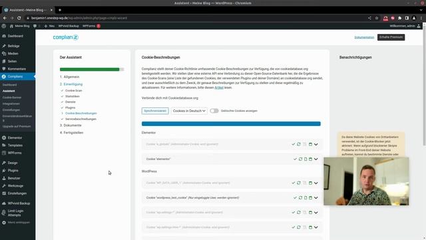This screenshot has height=240, width=426.
Task: Select the Dienste sub-step
Action: [x=71, y=102]
